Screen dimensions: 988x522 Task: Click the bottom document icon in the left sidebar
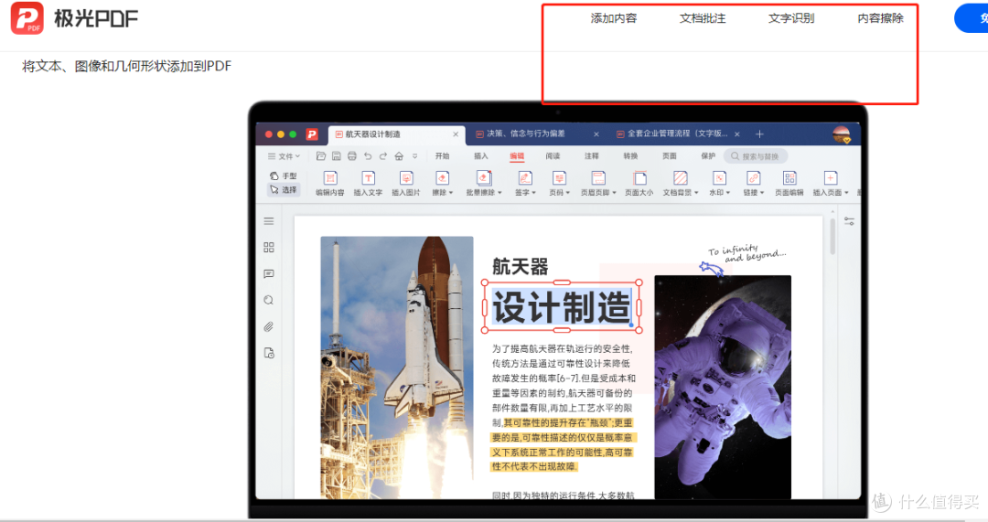269,353
